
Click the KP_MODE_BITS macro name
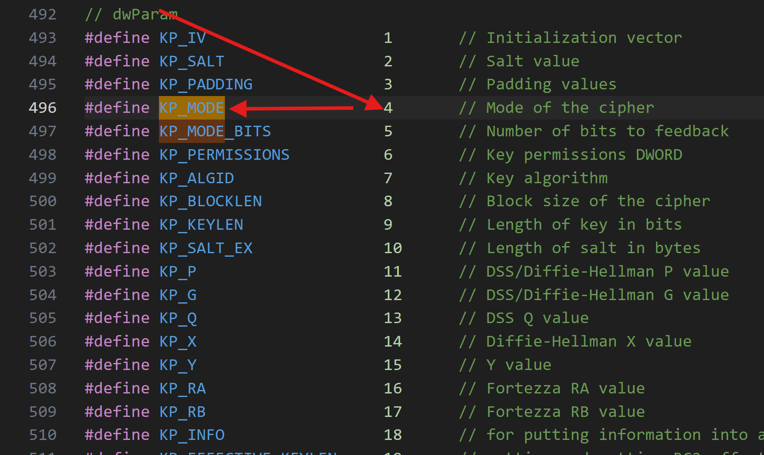pos(215,131)
